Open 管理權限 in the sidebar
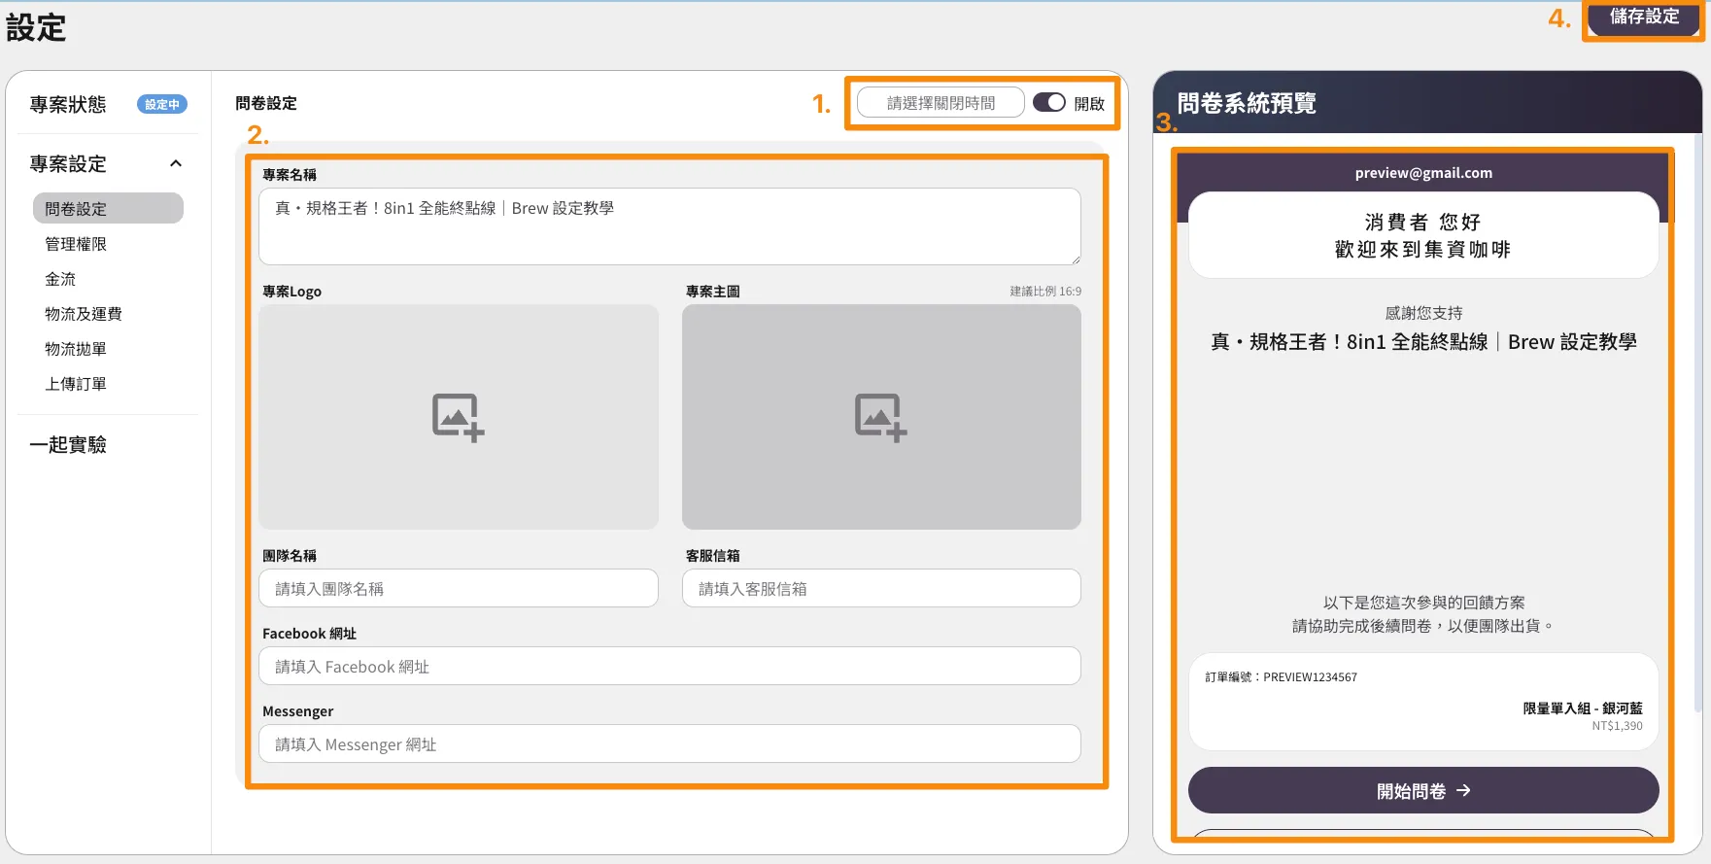 [76, 244]
